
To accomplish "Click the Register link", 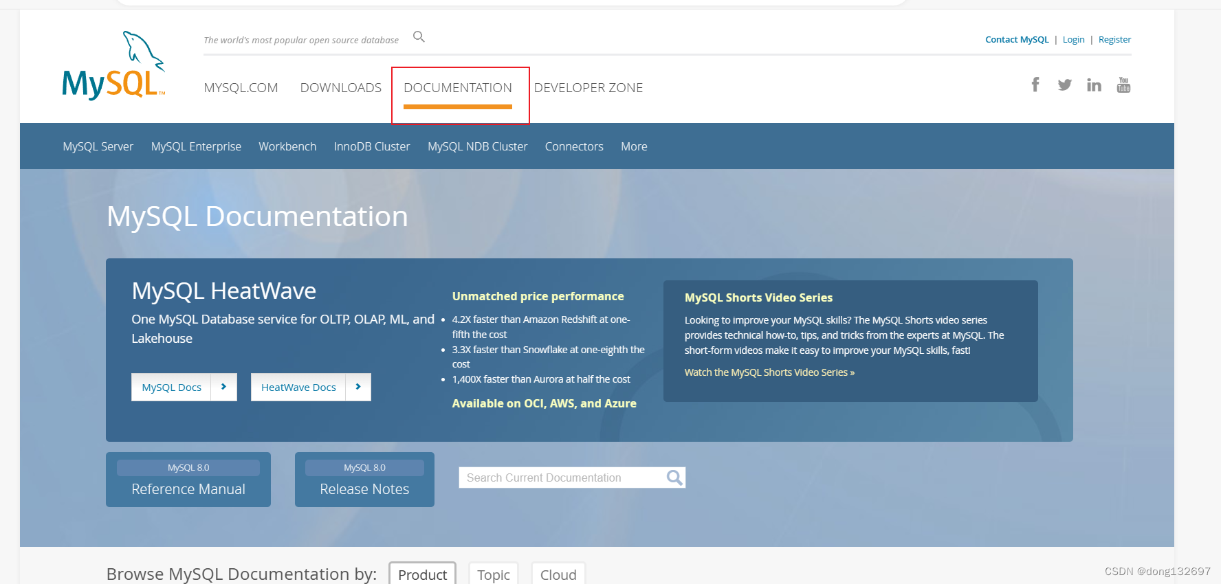I will click(x=1114, y=40).
